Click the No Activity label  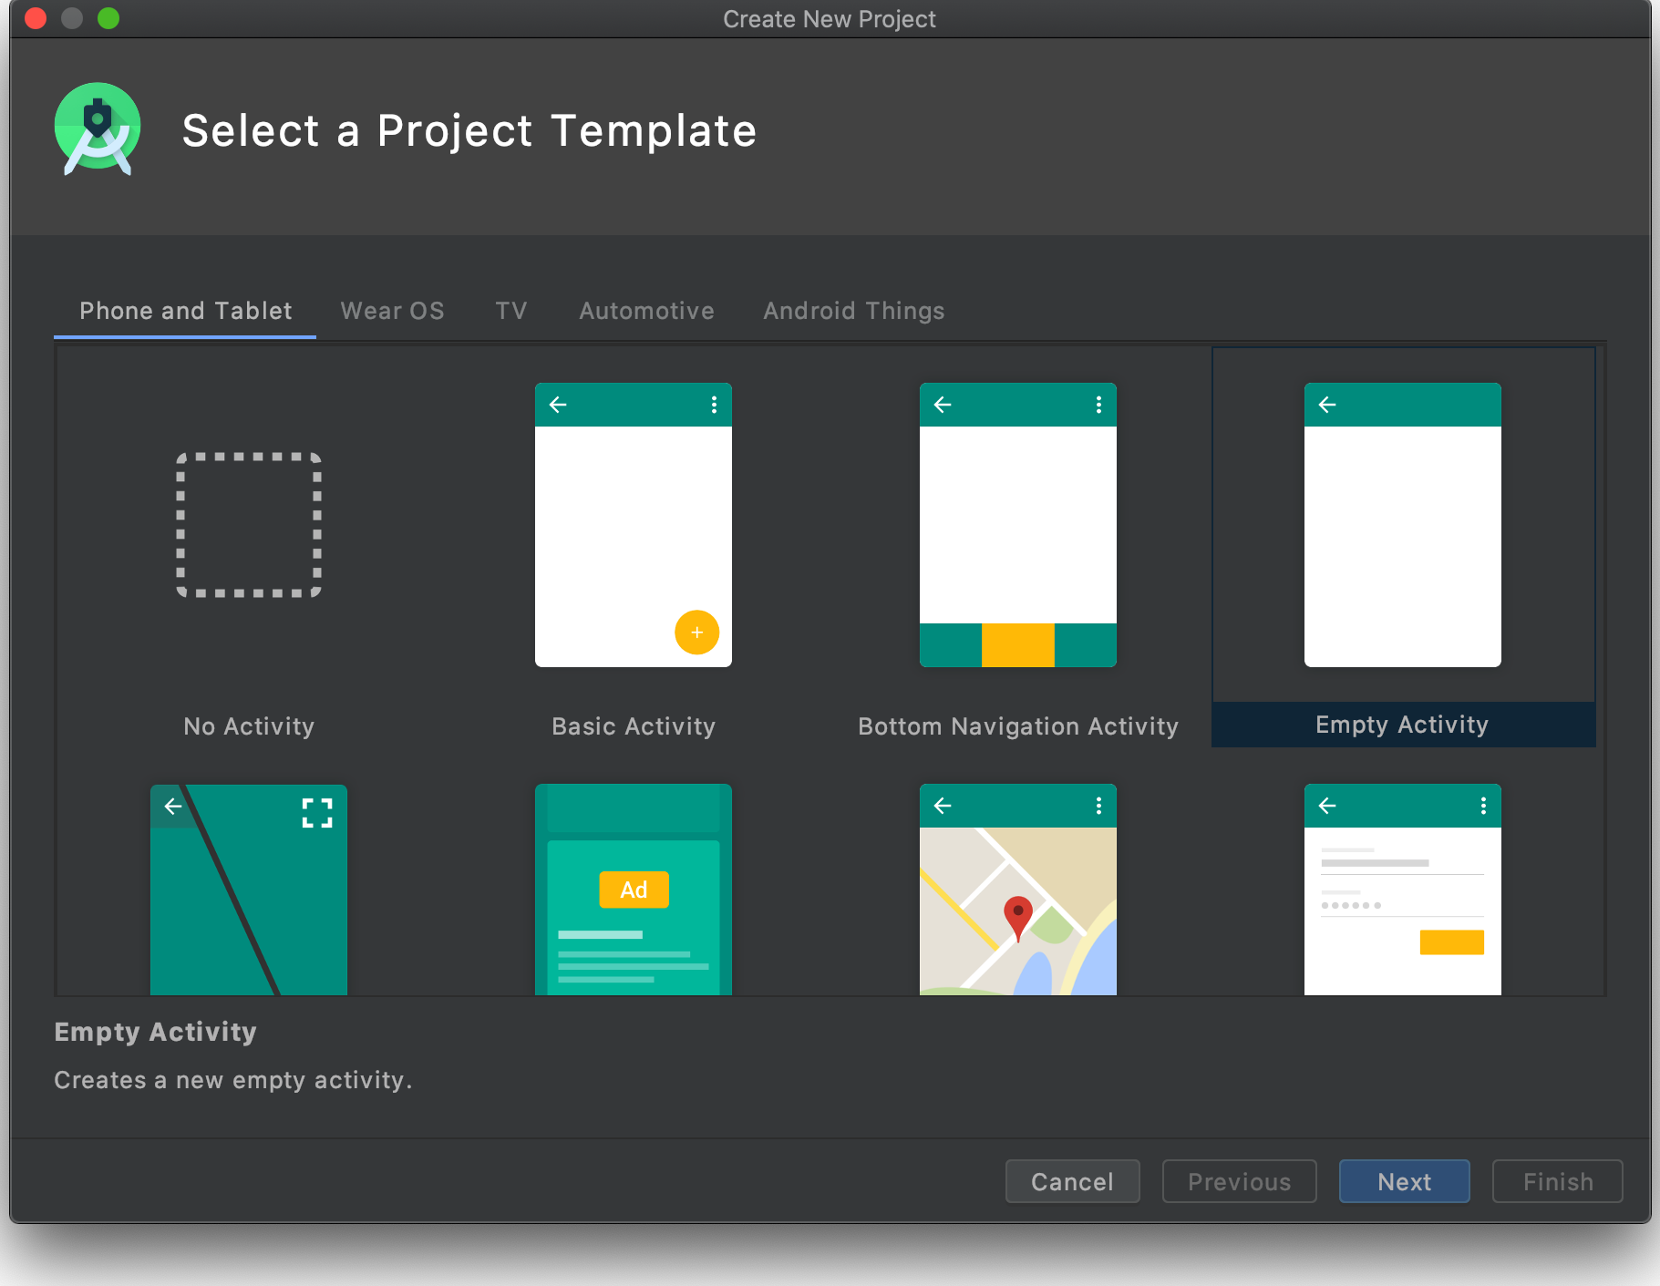click(x=249, y=726)
